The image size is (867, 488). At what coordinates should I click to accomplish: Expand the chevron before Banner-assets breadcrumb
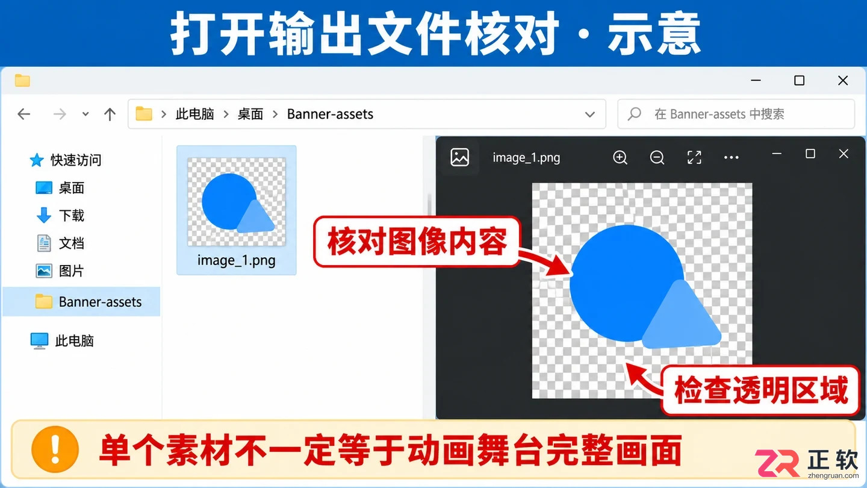[x=275, y=114]
